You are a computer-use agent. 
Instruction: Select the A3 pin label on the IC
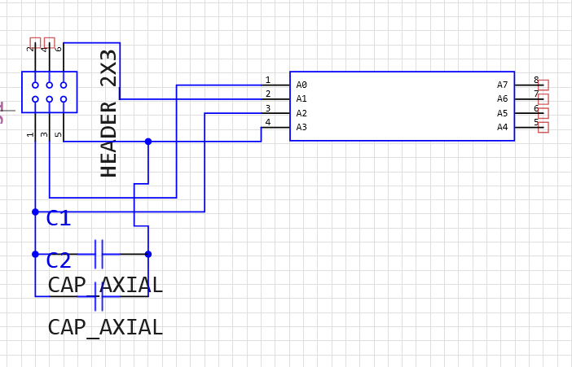[301, 127]
